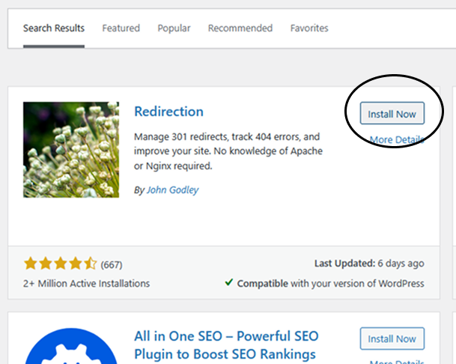
Task: Open the Search Results tab
Action: pos(54,28)
